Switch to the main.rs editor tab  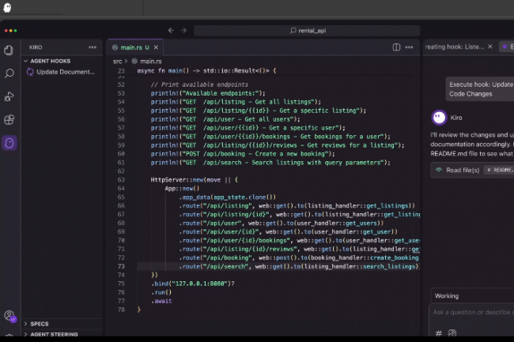[x=130, y=47]
